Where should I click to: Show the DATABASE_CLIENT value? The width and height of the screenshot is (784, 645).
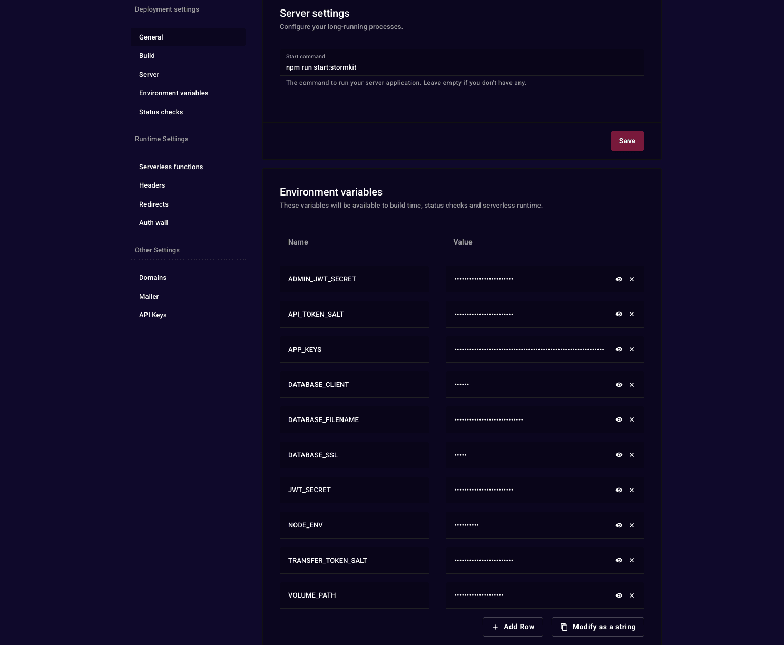click(619, 384)
